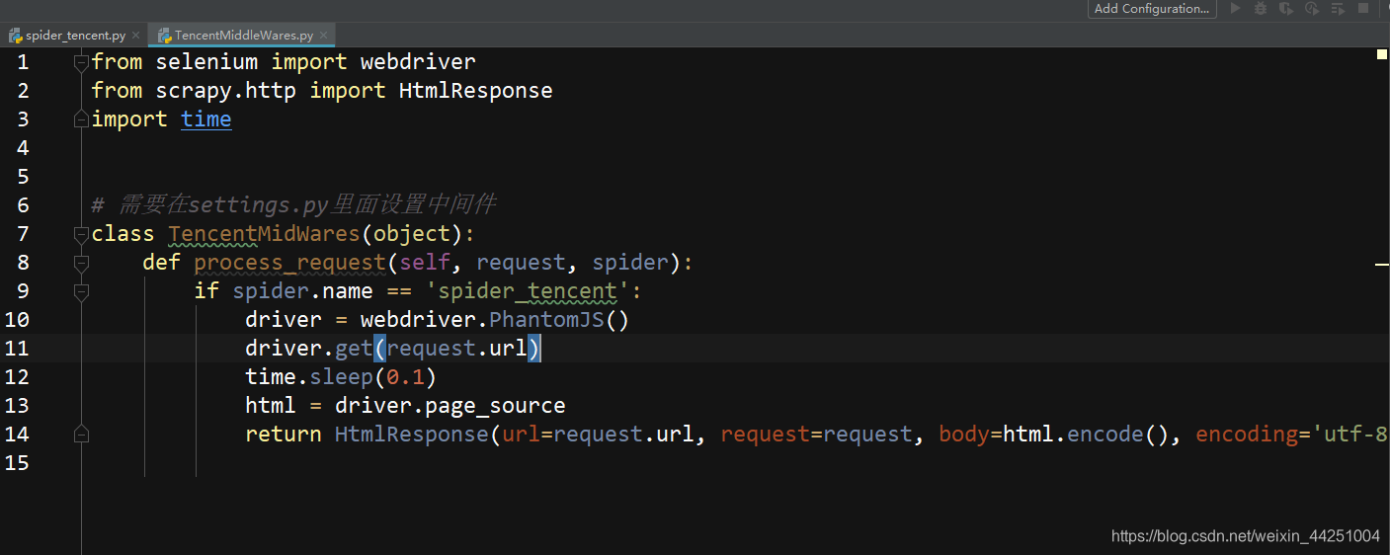The image size is (1390, 555).
Task: Click '(object)' on line 7
Action: [412, 234]
